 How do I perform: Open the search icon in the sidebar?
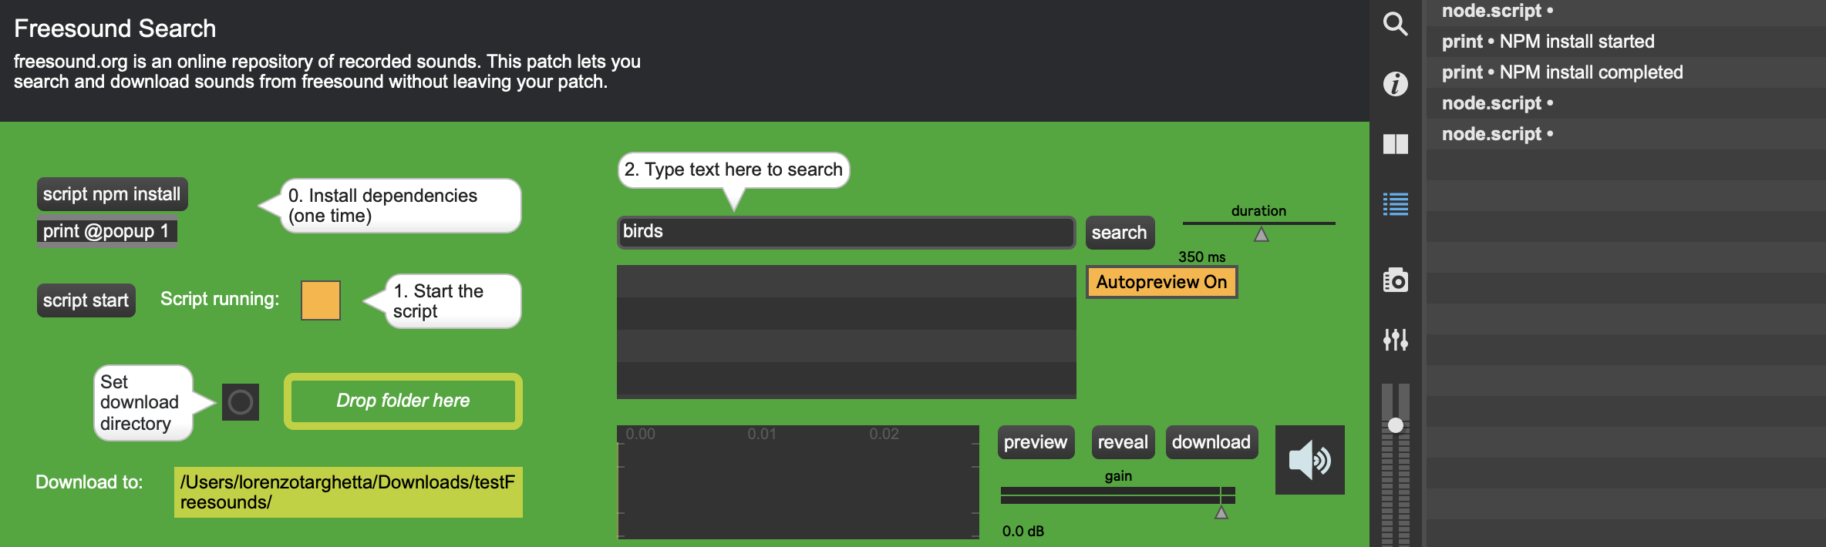tap(1395, 24)
